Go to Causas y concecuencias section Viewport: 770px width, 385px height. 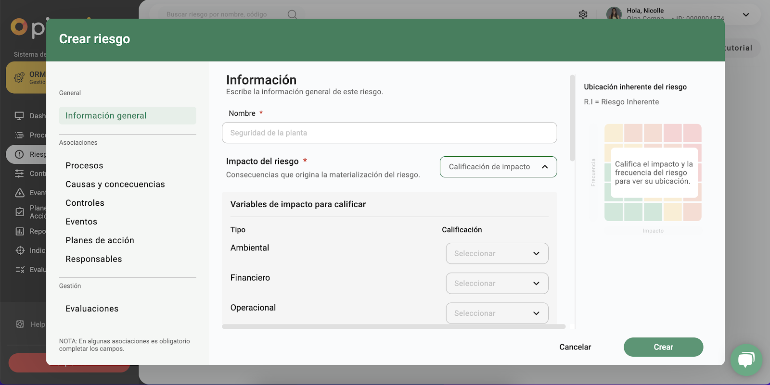pyautogui.click(x=115, y=184)
